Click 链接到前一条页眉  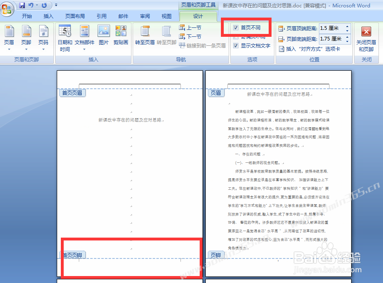202,45
